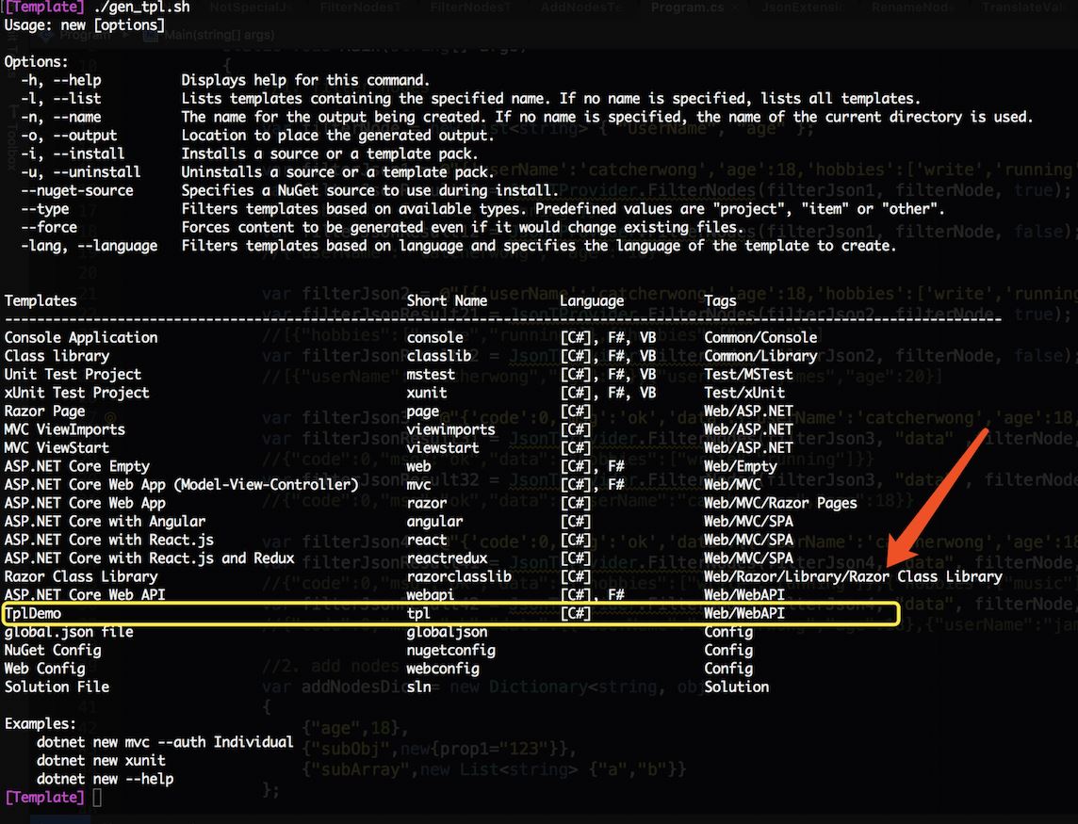Click the 'Language' column header
This screenshot has height=824, width=1078.
(592, 300)
